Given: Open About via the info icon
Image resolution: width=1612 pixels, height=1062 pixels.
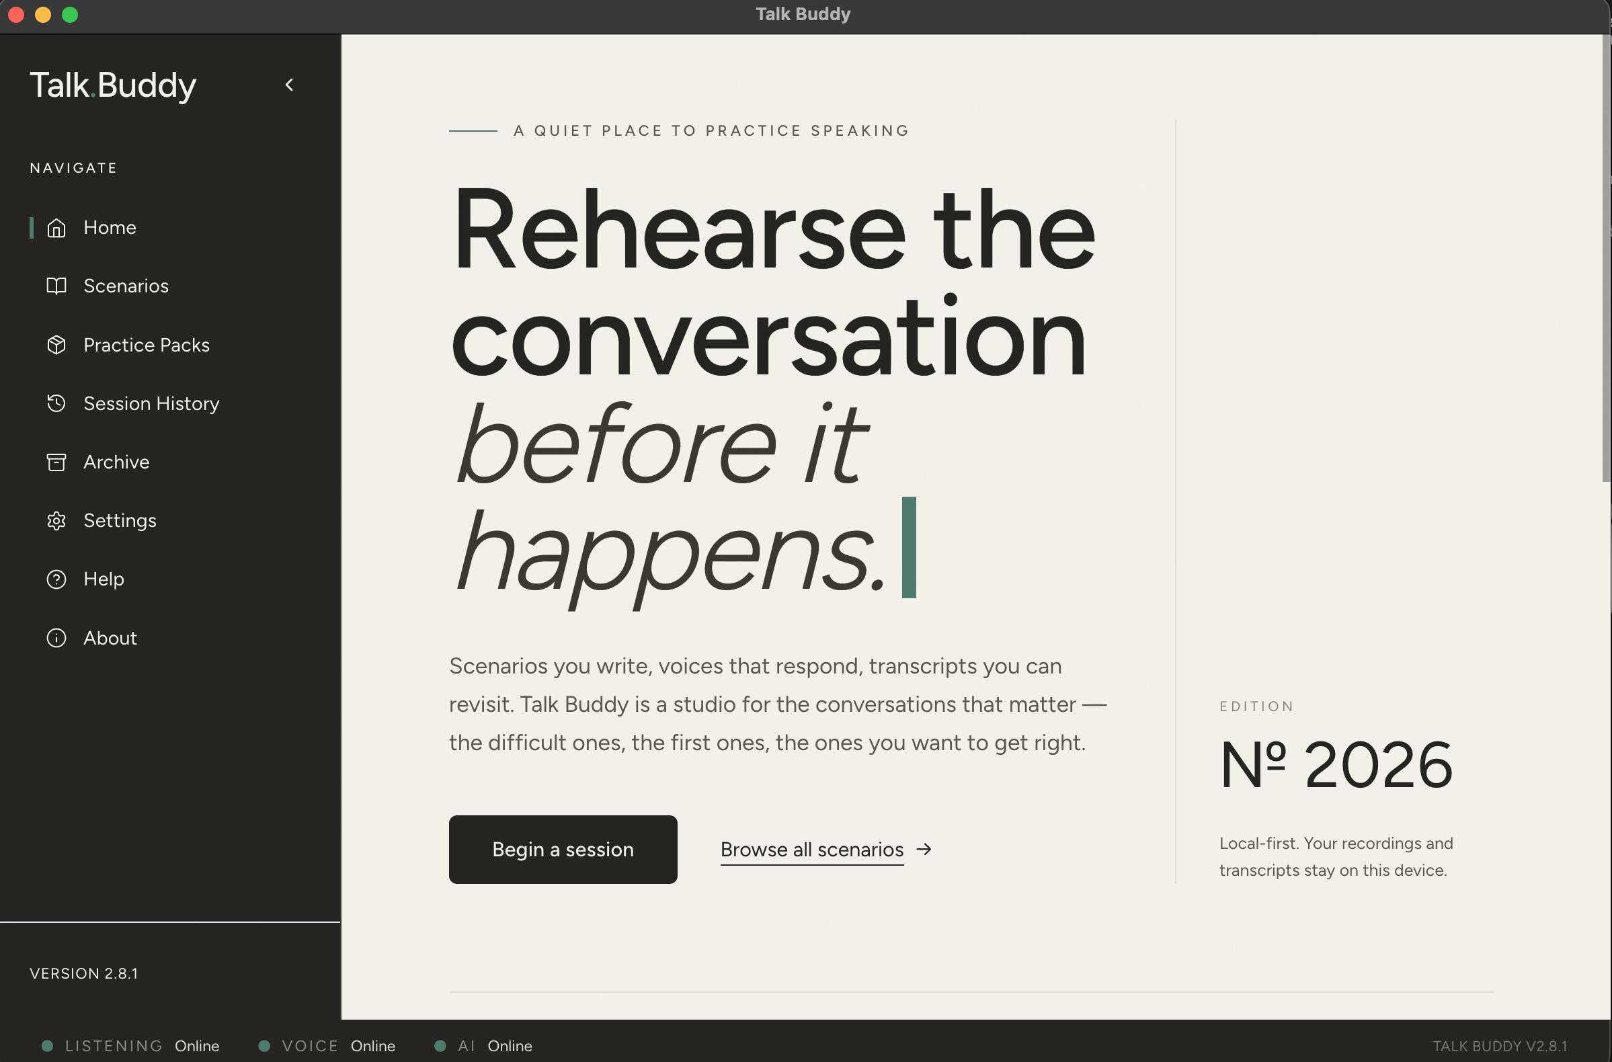Looking at the screenshot, I should pos(57,637).
